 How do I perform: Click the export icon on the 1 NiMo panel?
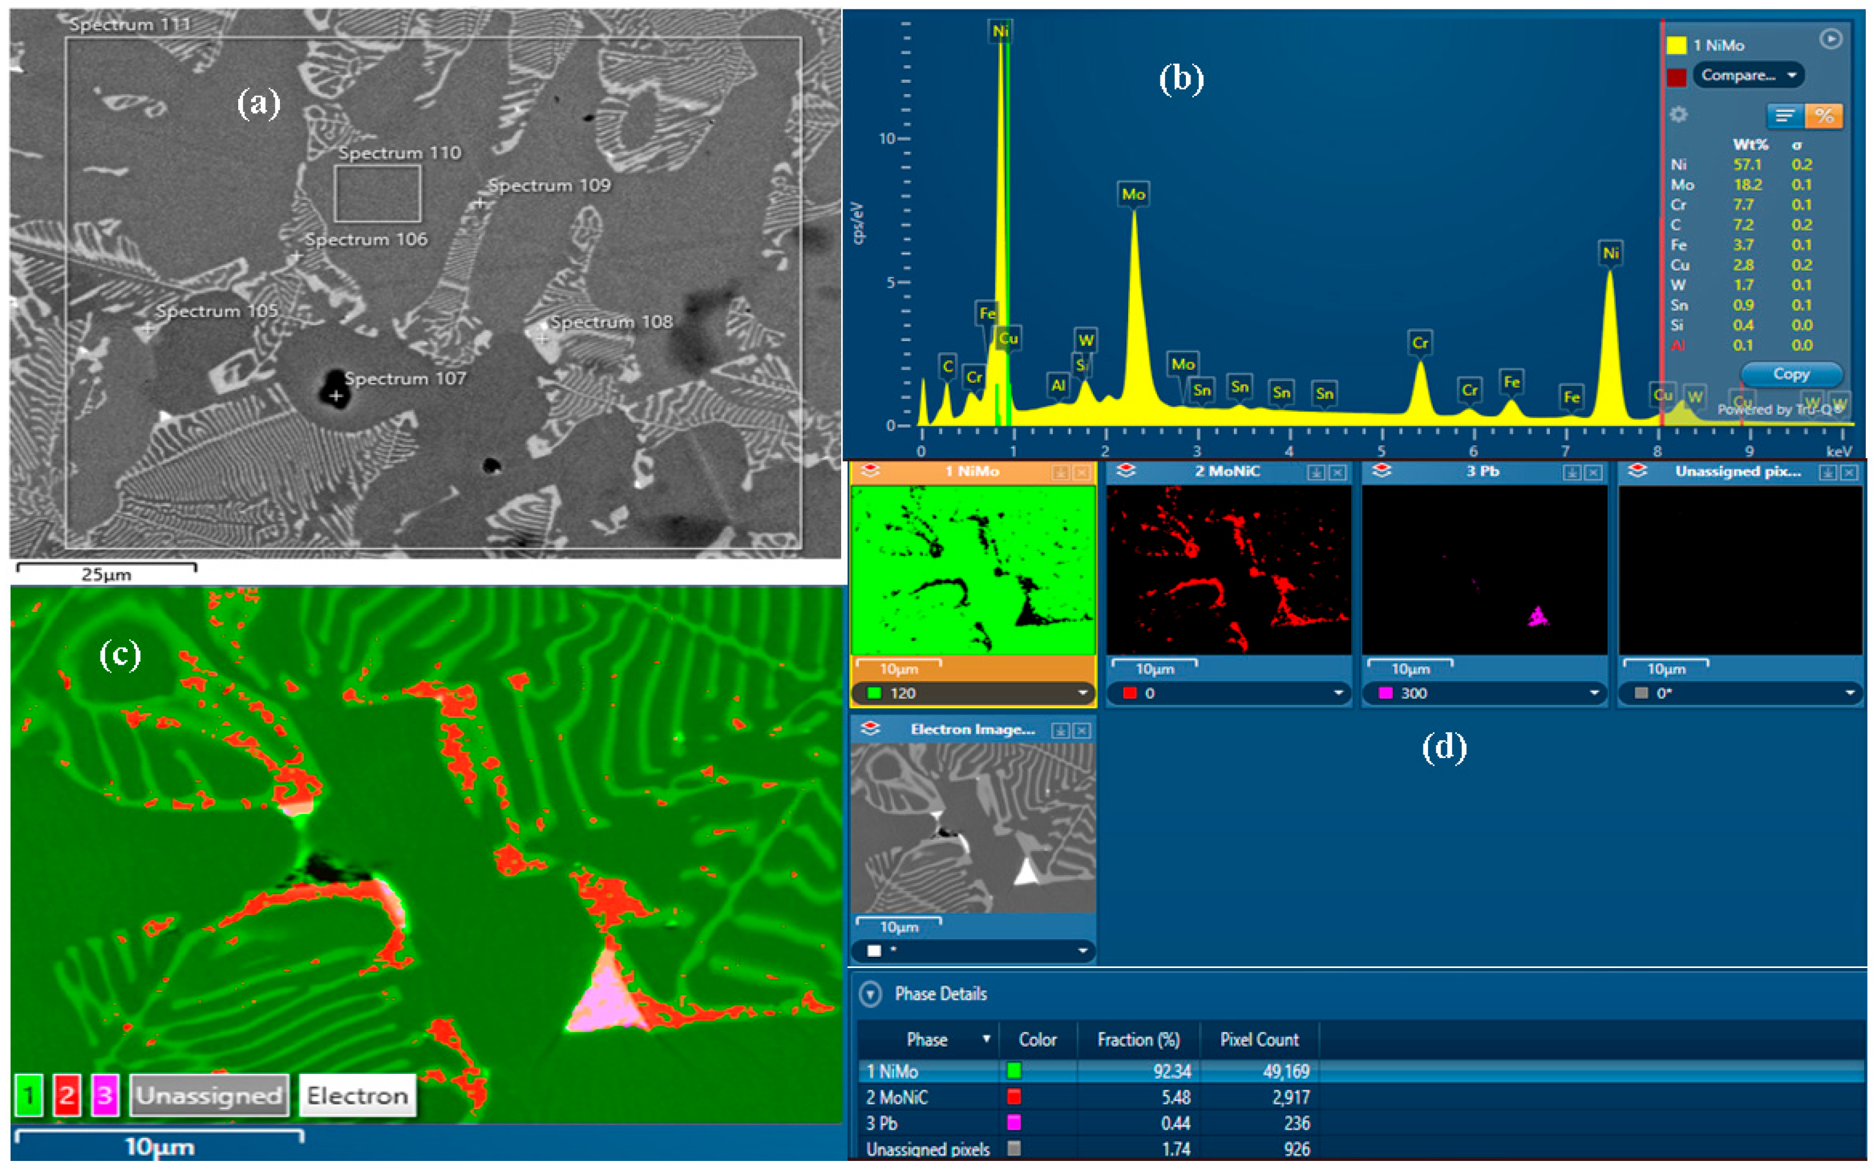click(1061, 472)
